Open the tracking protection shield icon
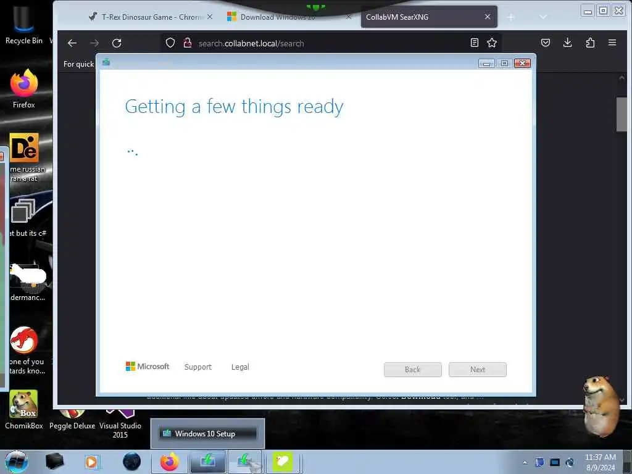The width and height of the screenshot is (632, 474). tap(170, 43)
